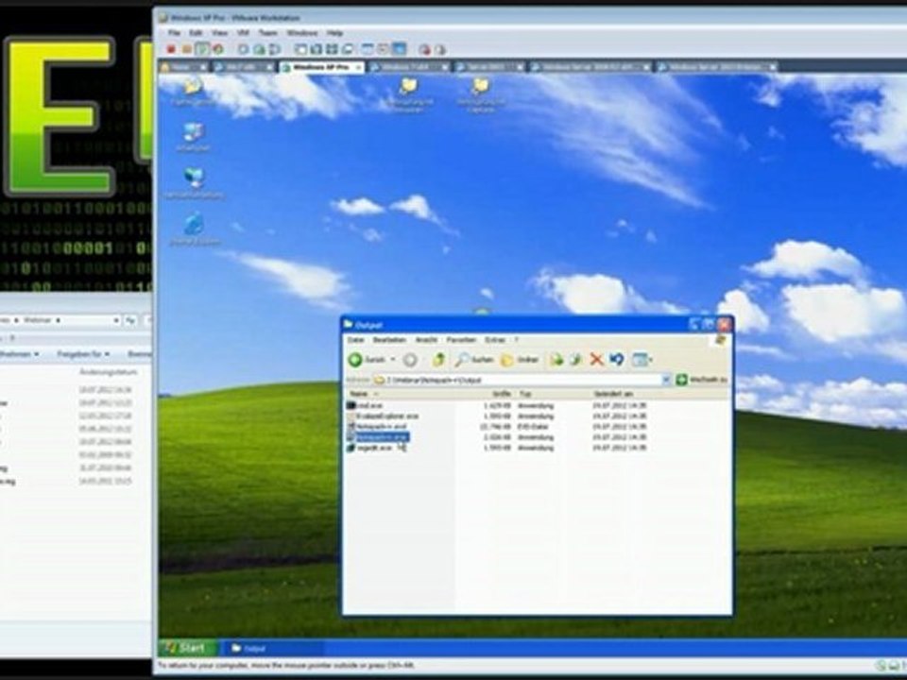
Task: Open the File menu in VMware Workstation
Action: coord(174,33)
